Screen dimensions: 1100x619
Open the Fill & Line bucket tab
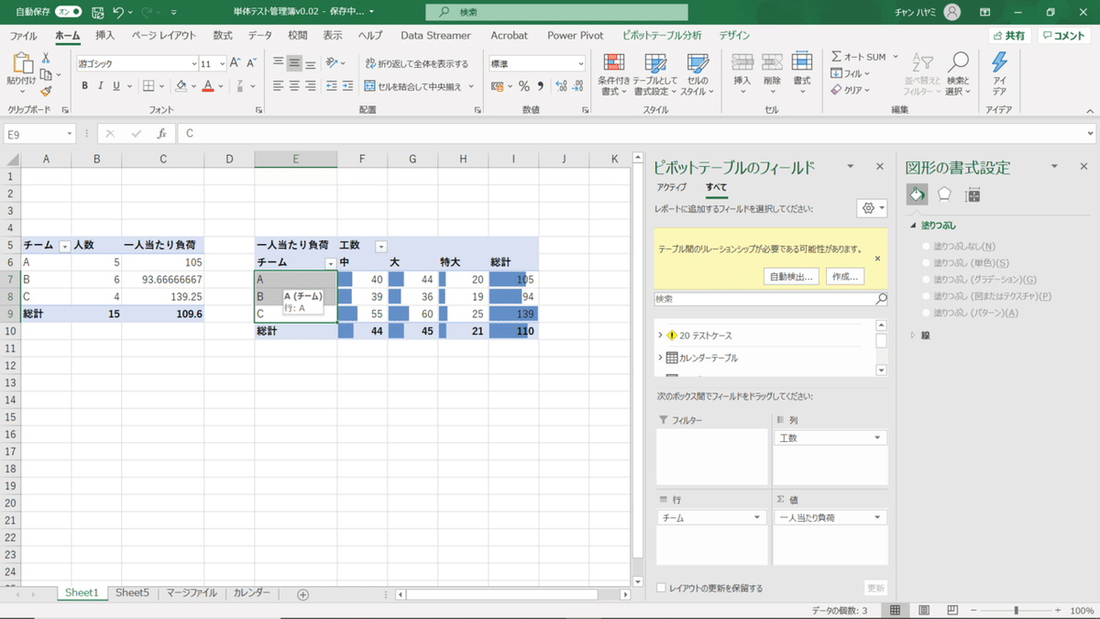917,194
